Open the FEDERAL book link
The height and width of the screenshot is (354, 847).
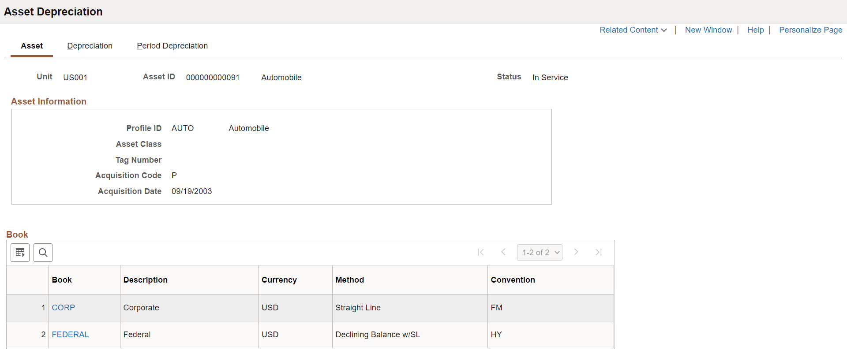(x=70, y=335)
